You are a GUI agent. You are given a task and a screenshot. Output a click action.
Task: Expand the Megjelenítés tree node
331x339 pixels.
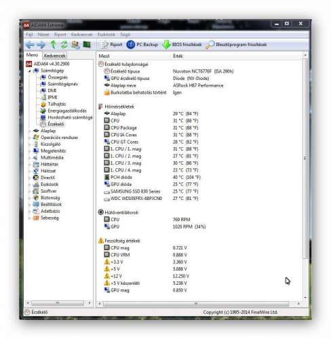[29, 151]
